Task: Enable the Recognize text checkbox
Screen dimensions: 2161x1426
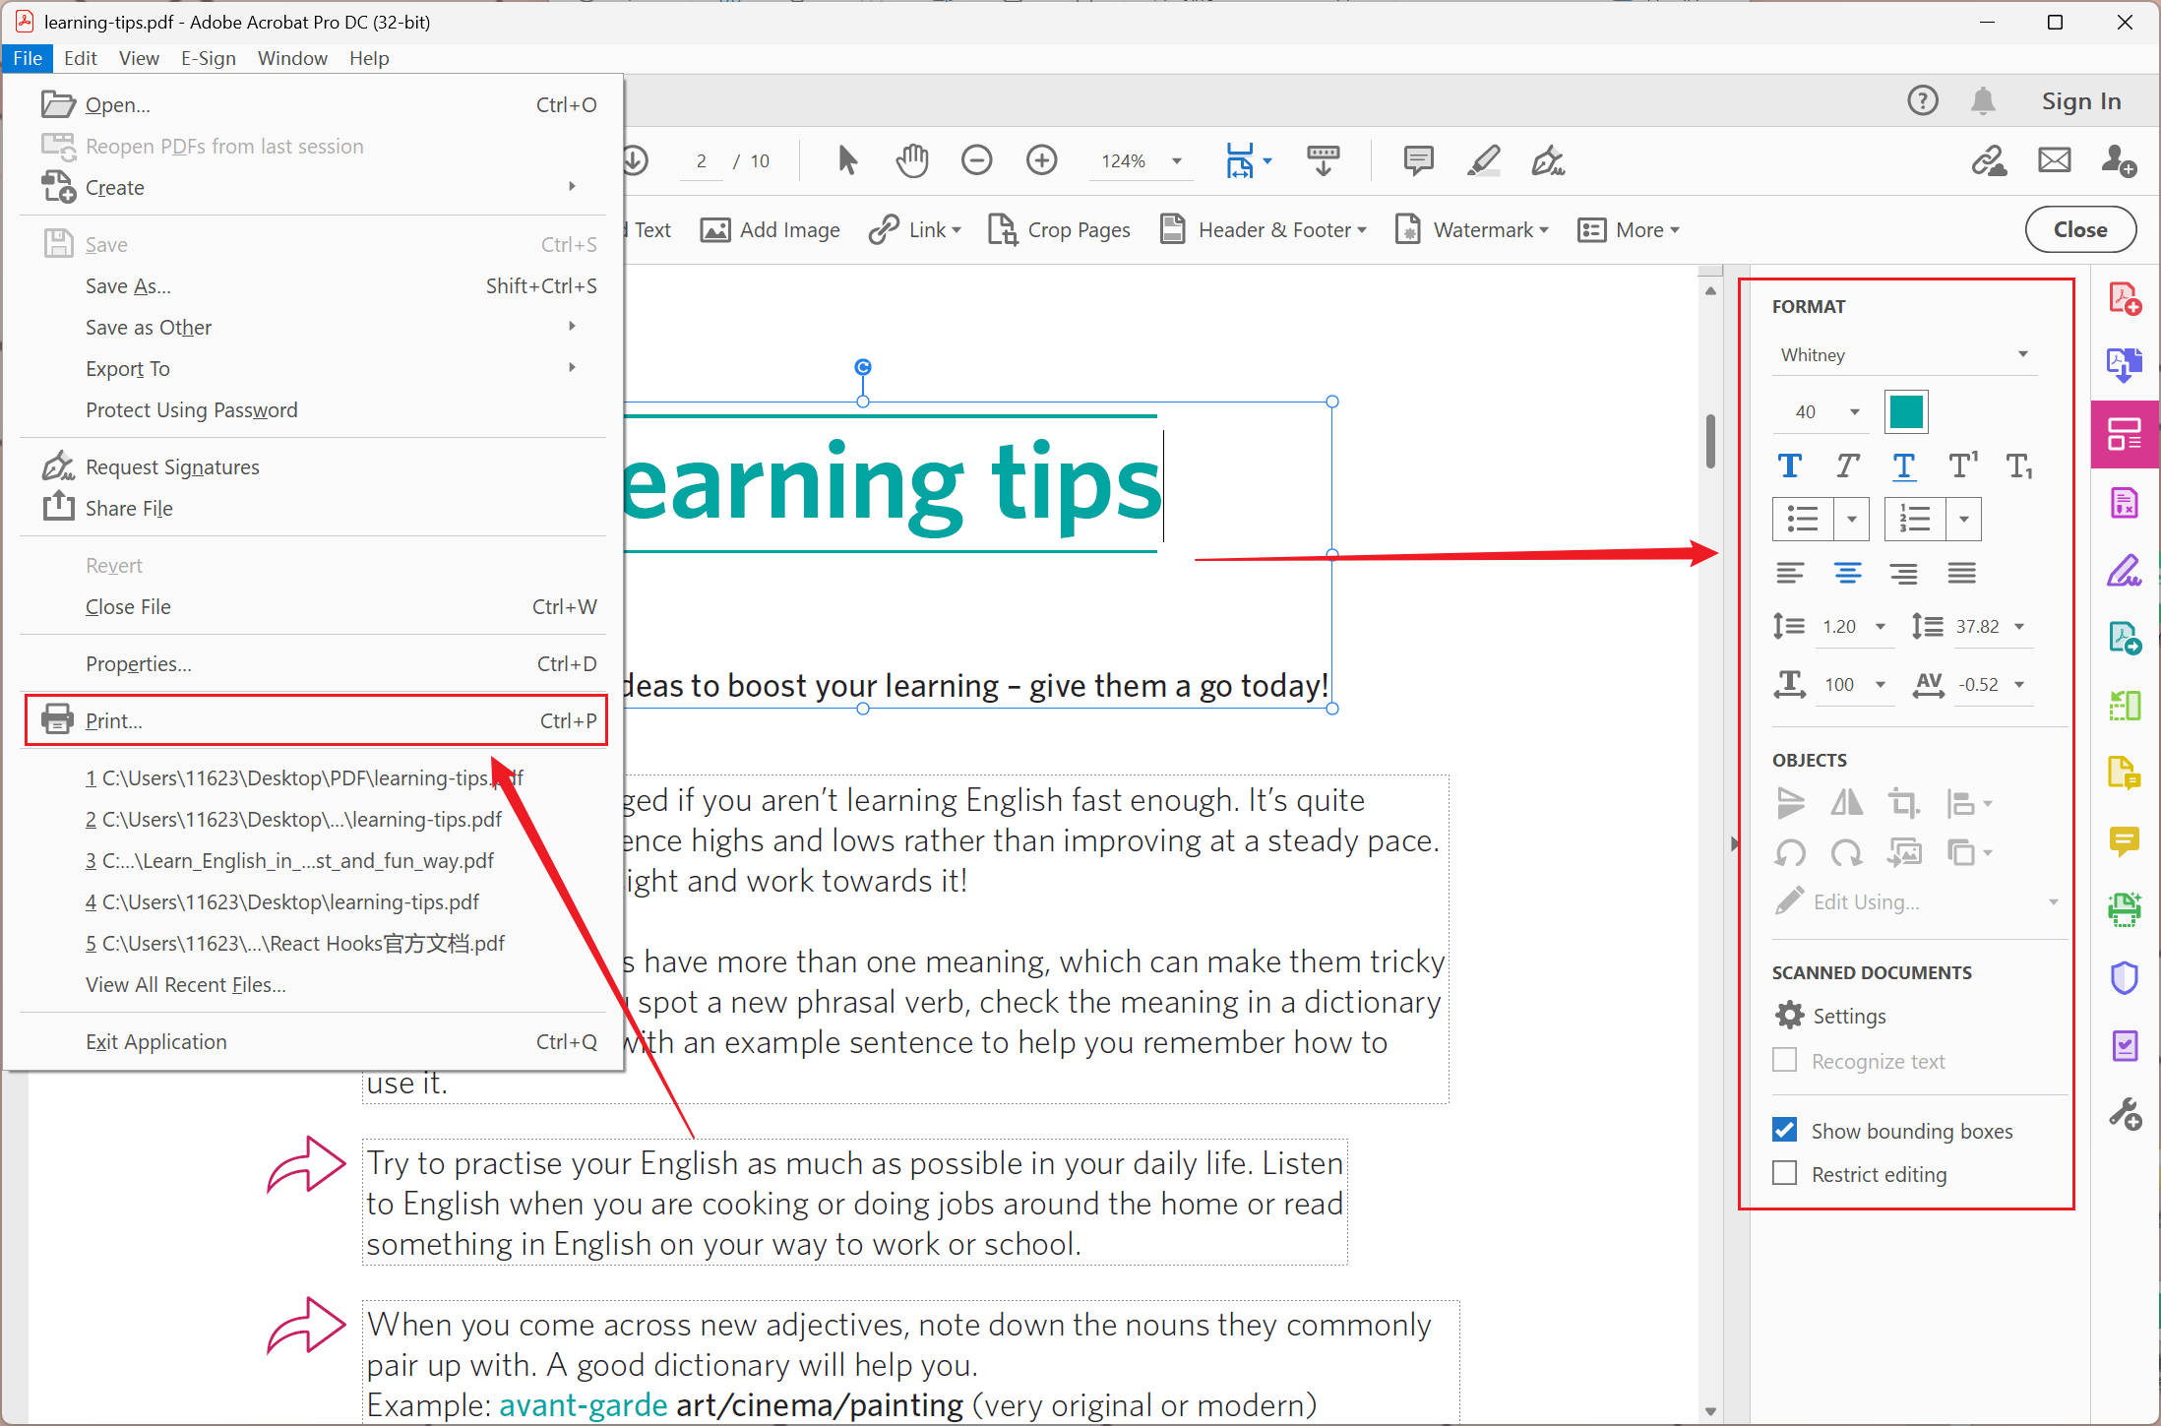Action: pyautogui.click(x=1784, y=1060)
